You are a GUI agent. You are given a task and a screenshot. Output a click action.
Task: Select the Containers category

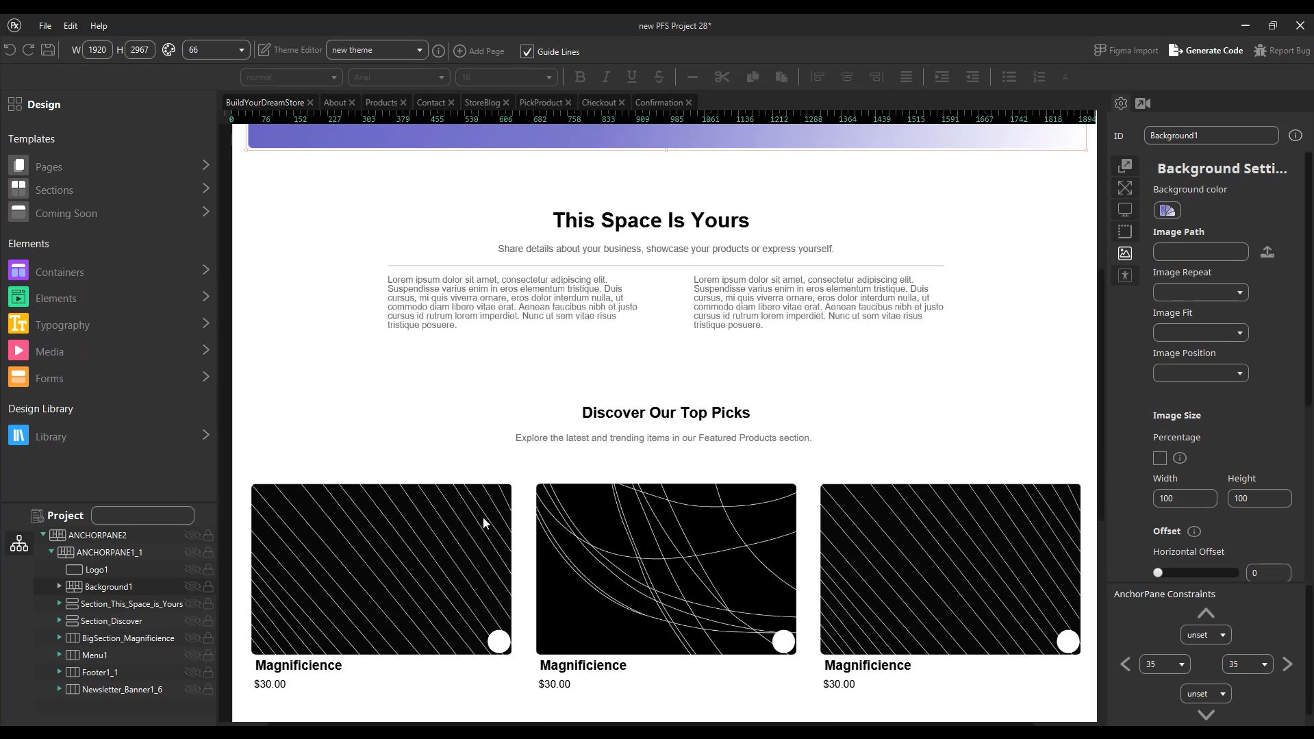click(58, 272)
